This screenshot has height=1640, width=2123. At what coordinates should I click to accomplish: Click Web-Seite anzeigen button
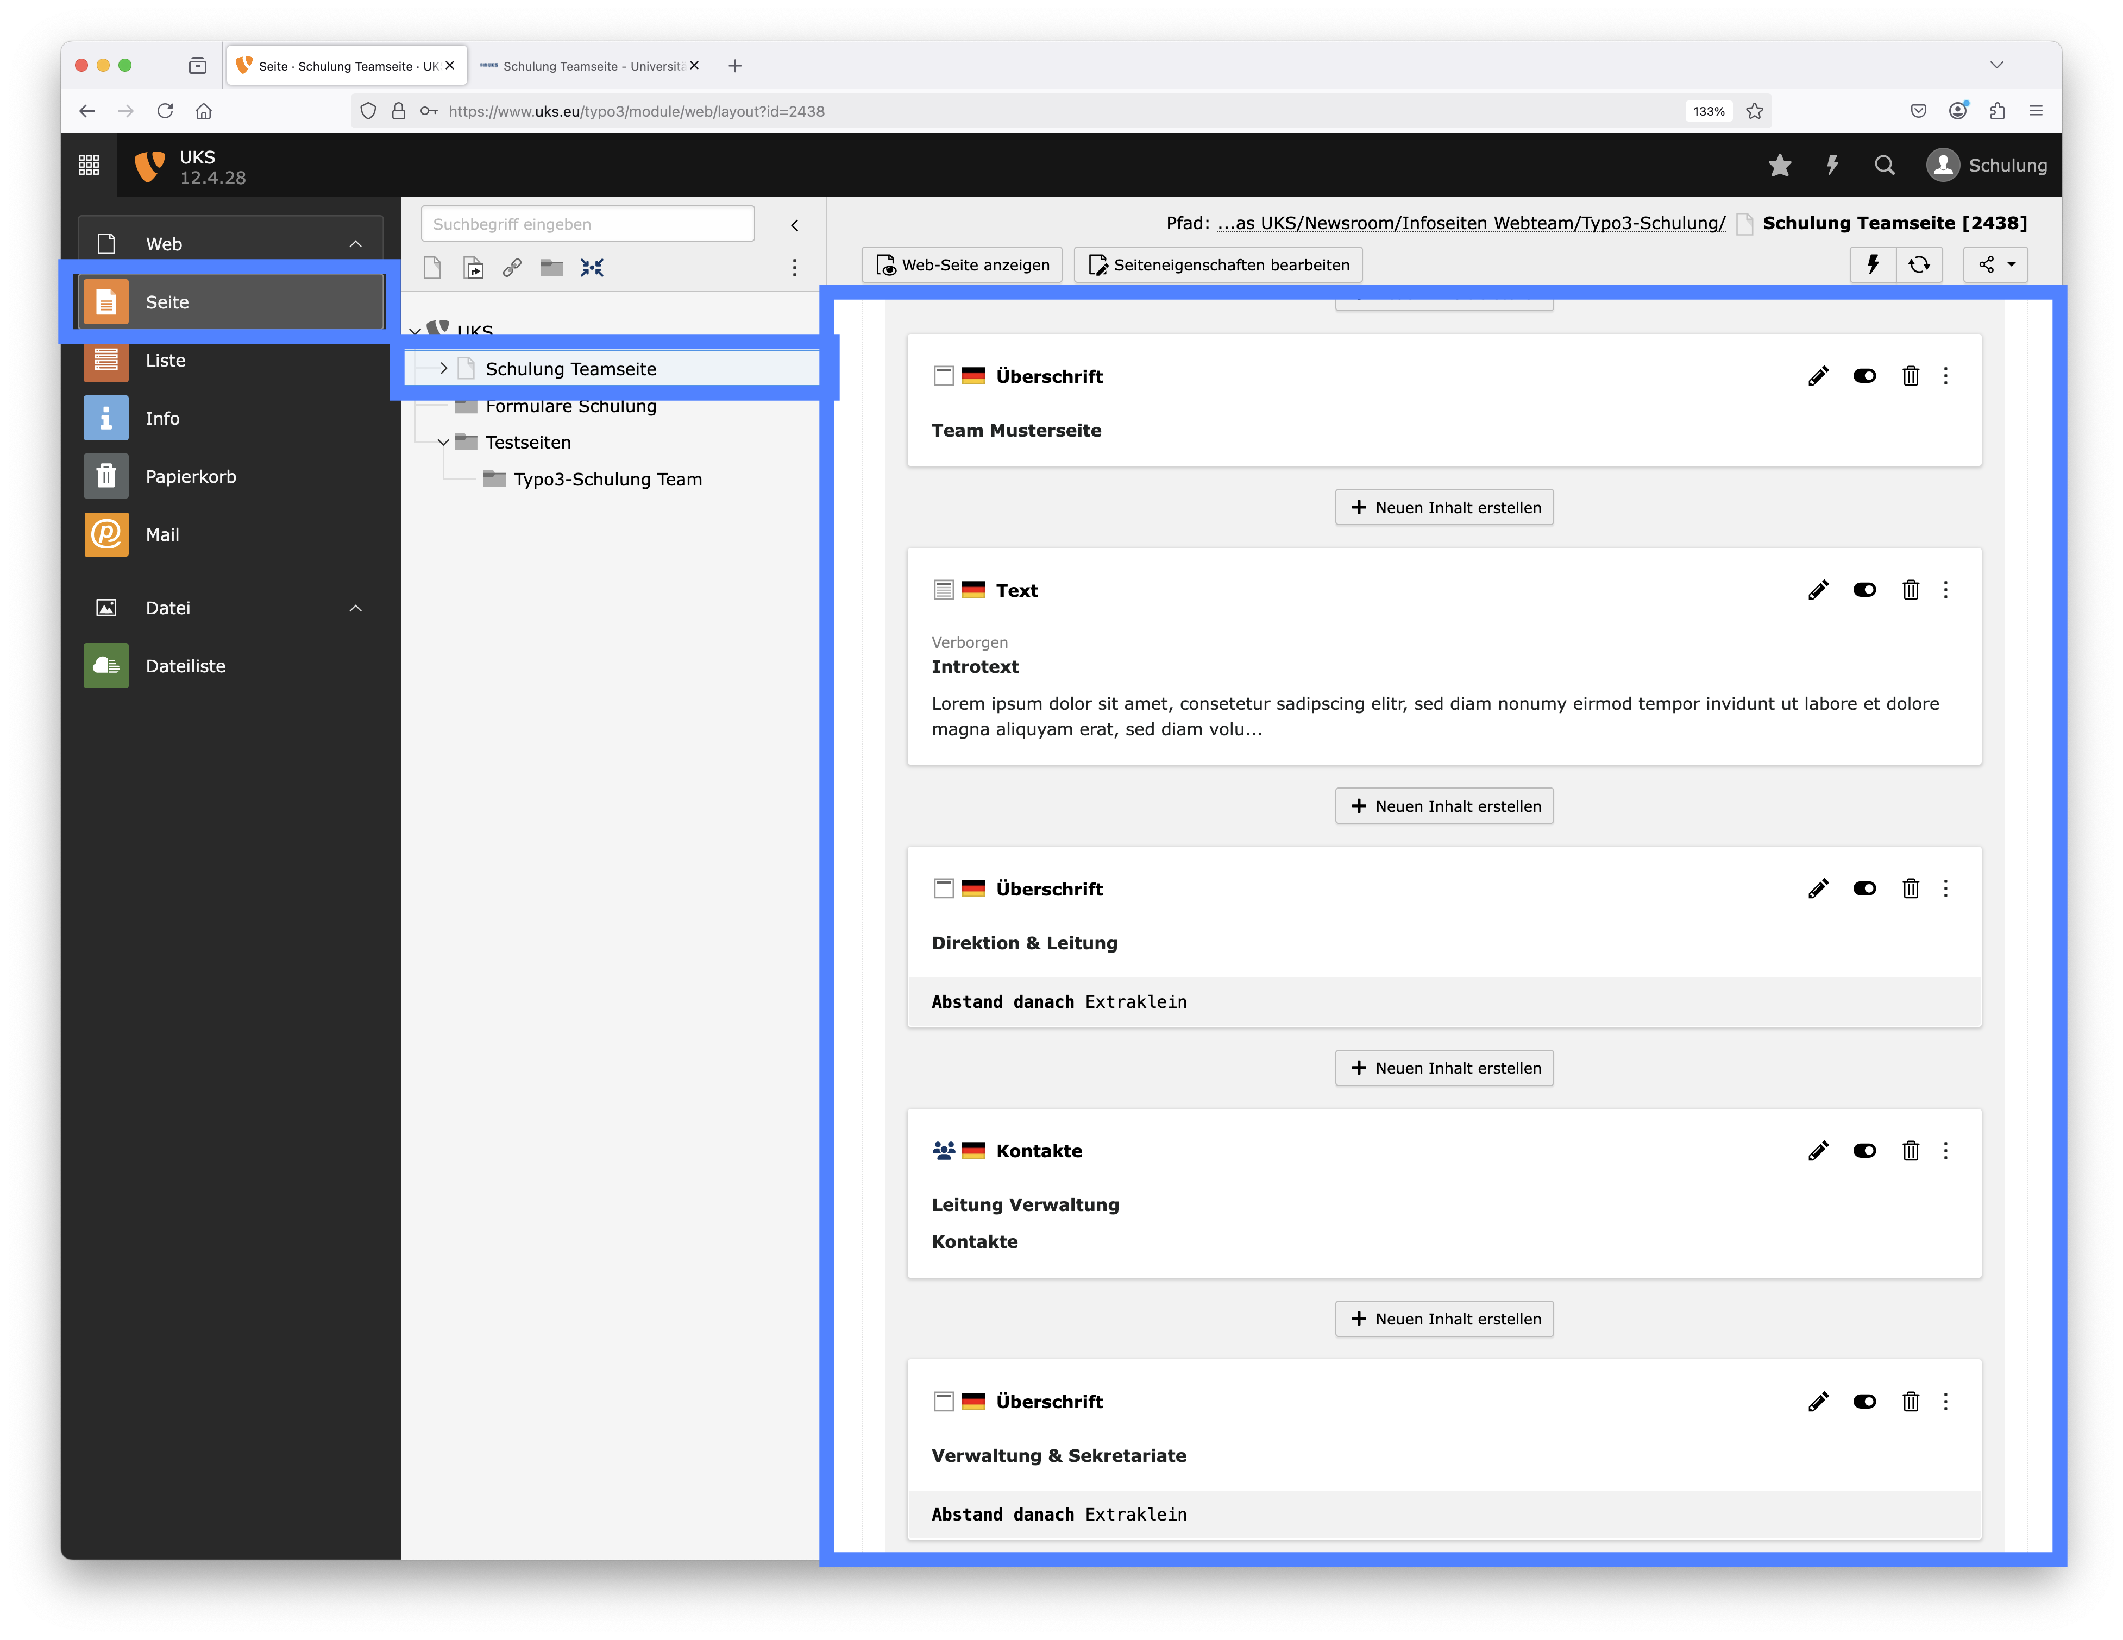[962, 264]
